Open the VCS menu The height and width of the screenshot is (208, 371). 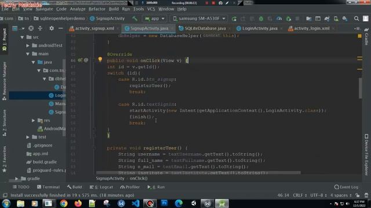tap(151, 9)
